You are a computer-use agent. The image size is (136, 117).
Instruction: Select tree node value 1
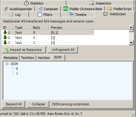tap(17, 73)
